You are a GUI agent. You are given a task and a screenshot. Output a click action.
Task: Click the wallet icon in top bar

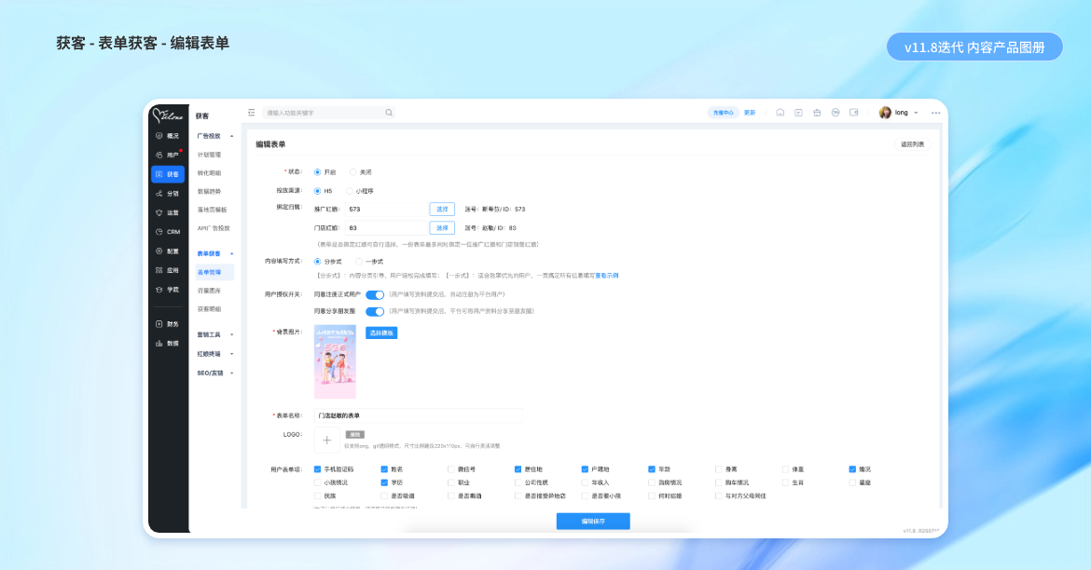[x=854, y=113]
